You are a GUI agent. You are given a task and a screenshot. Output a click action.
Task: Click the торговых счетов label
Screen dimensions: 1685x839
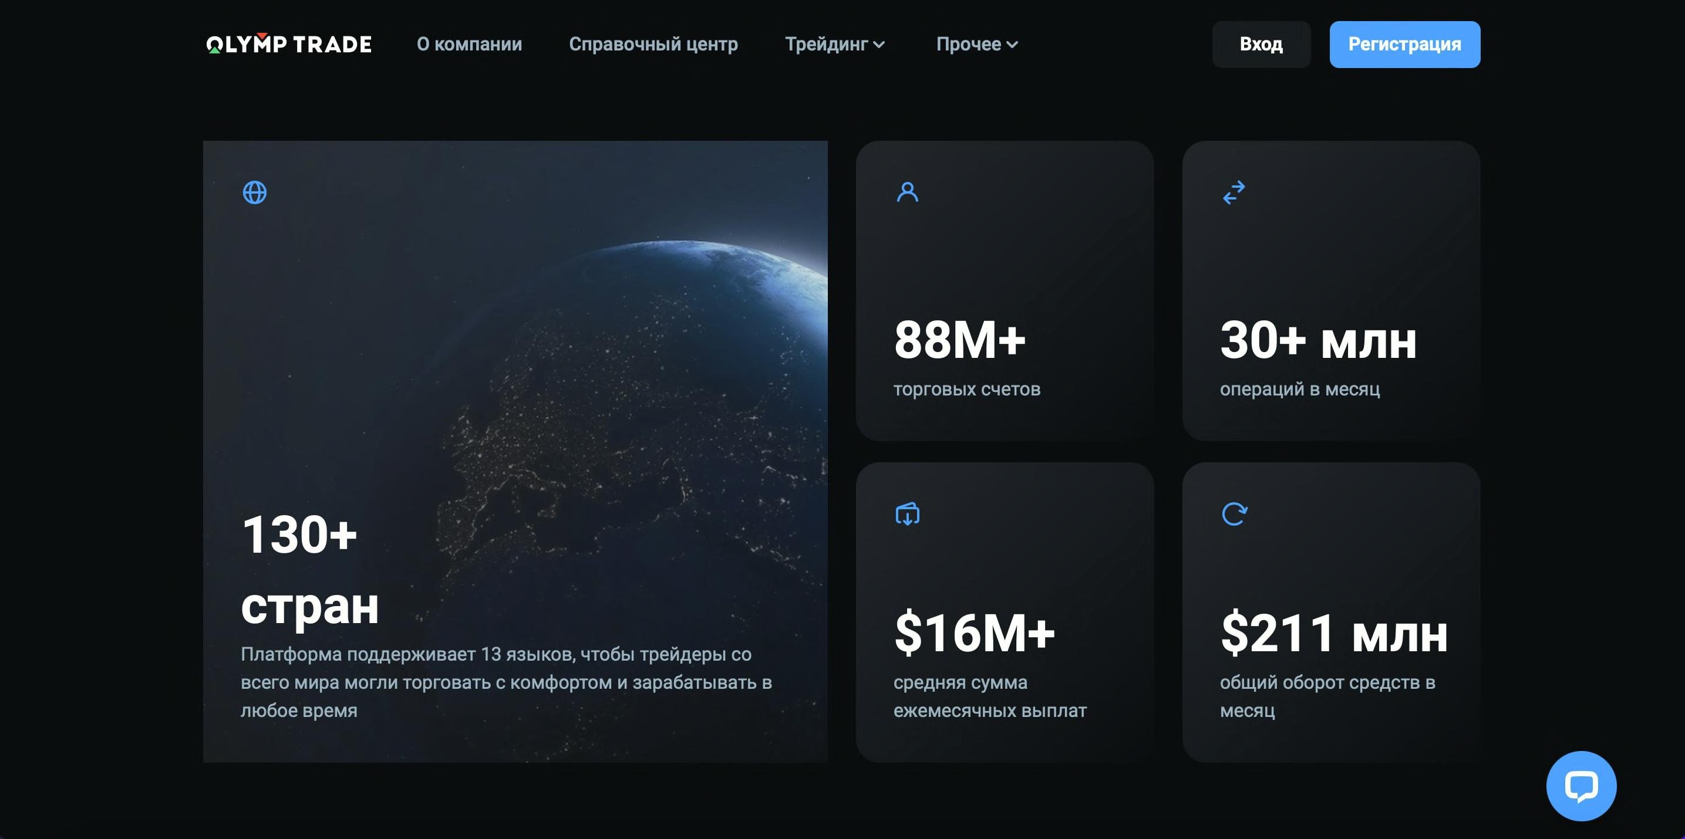[967, 389]
